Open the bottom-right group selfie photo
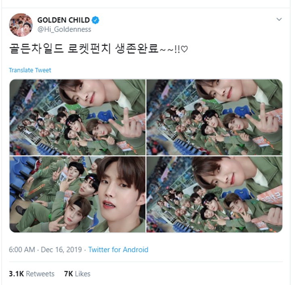The height and width of the screenshot is (285, 291). click(214, 194)
